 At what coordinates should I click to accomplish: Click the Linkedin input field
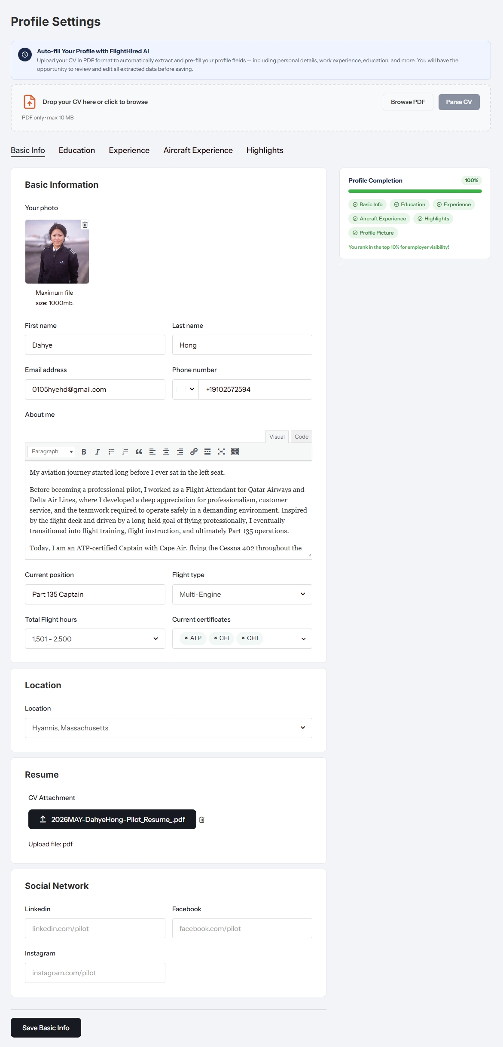(95, 928)
